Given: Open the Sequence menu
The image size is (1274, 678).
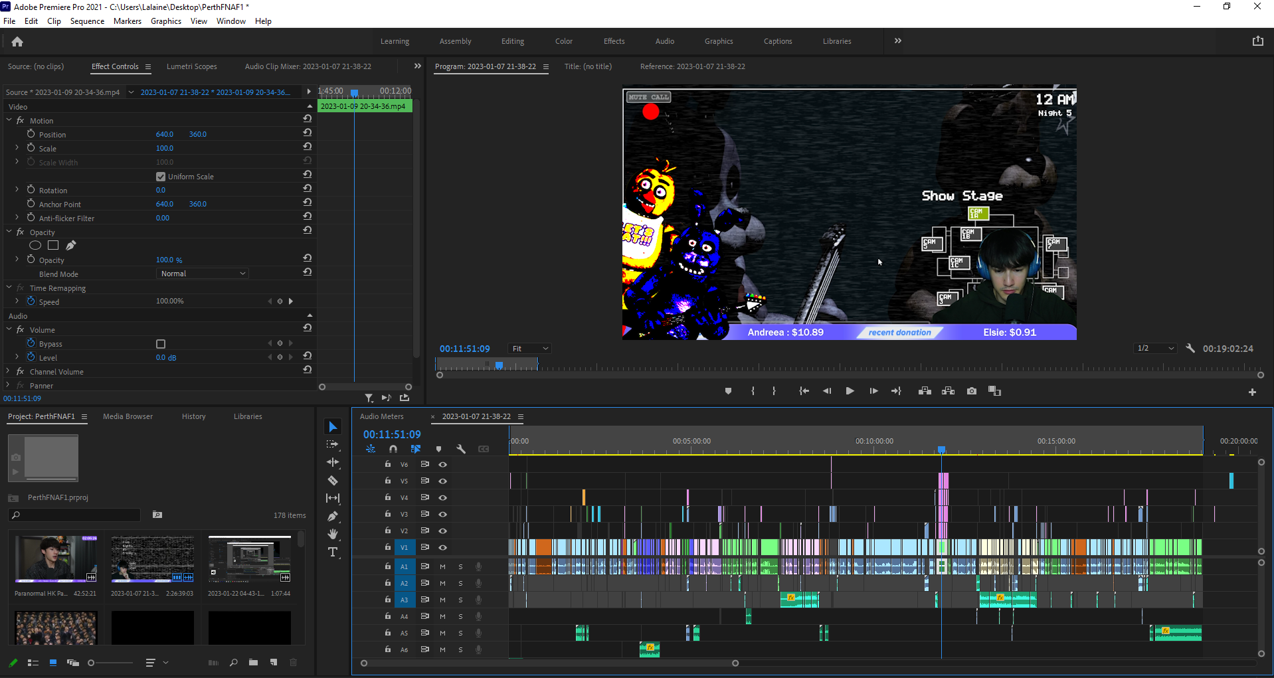Looking at the screenshot, I should tap(87, 21).
